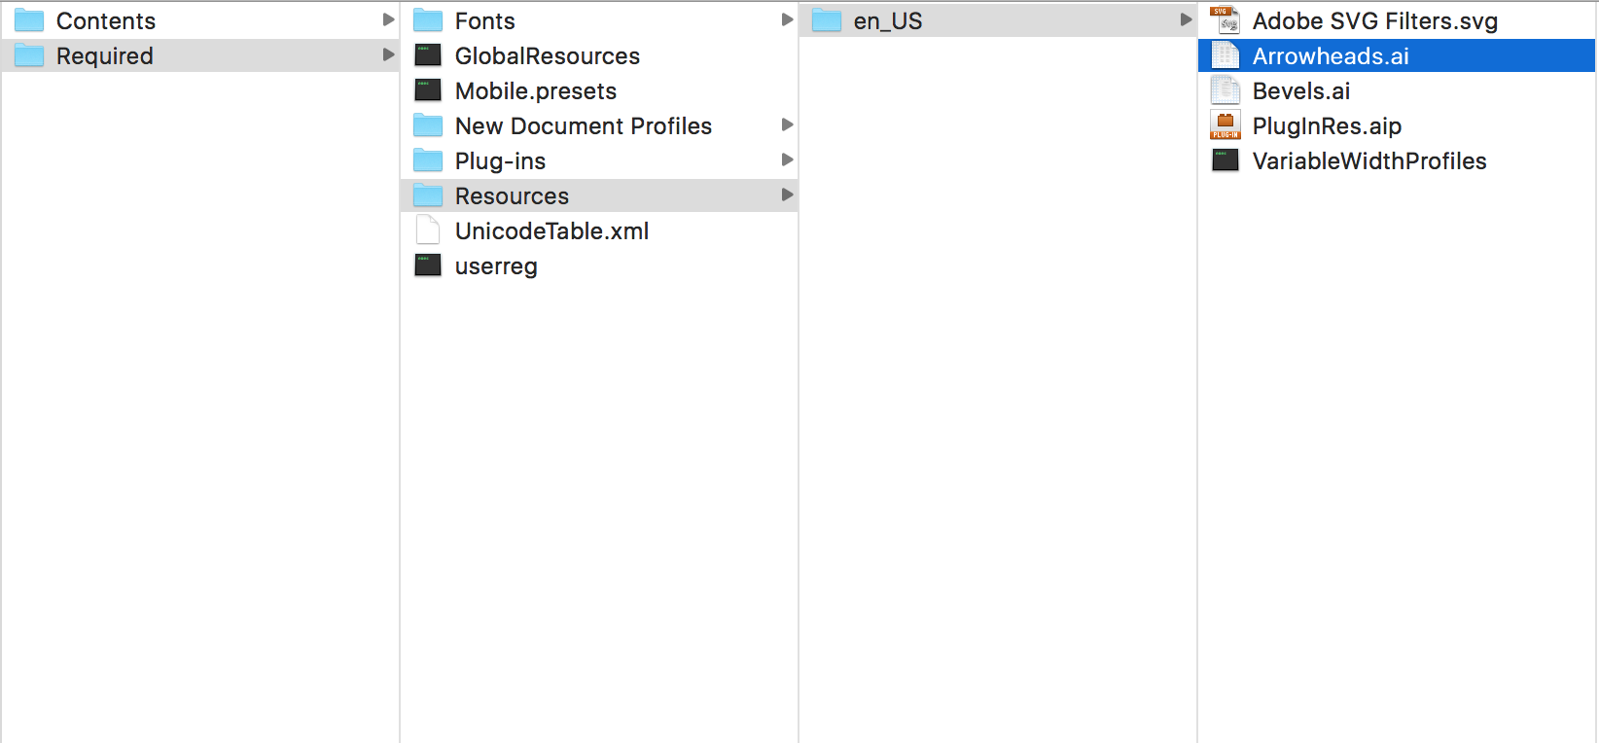Click the Plug-ins folder icon

pyautogui.click(x=428, y=160)
